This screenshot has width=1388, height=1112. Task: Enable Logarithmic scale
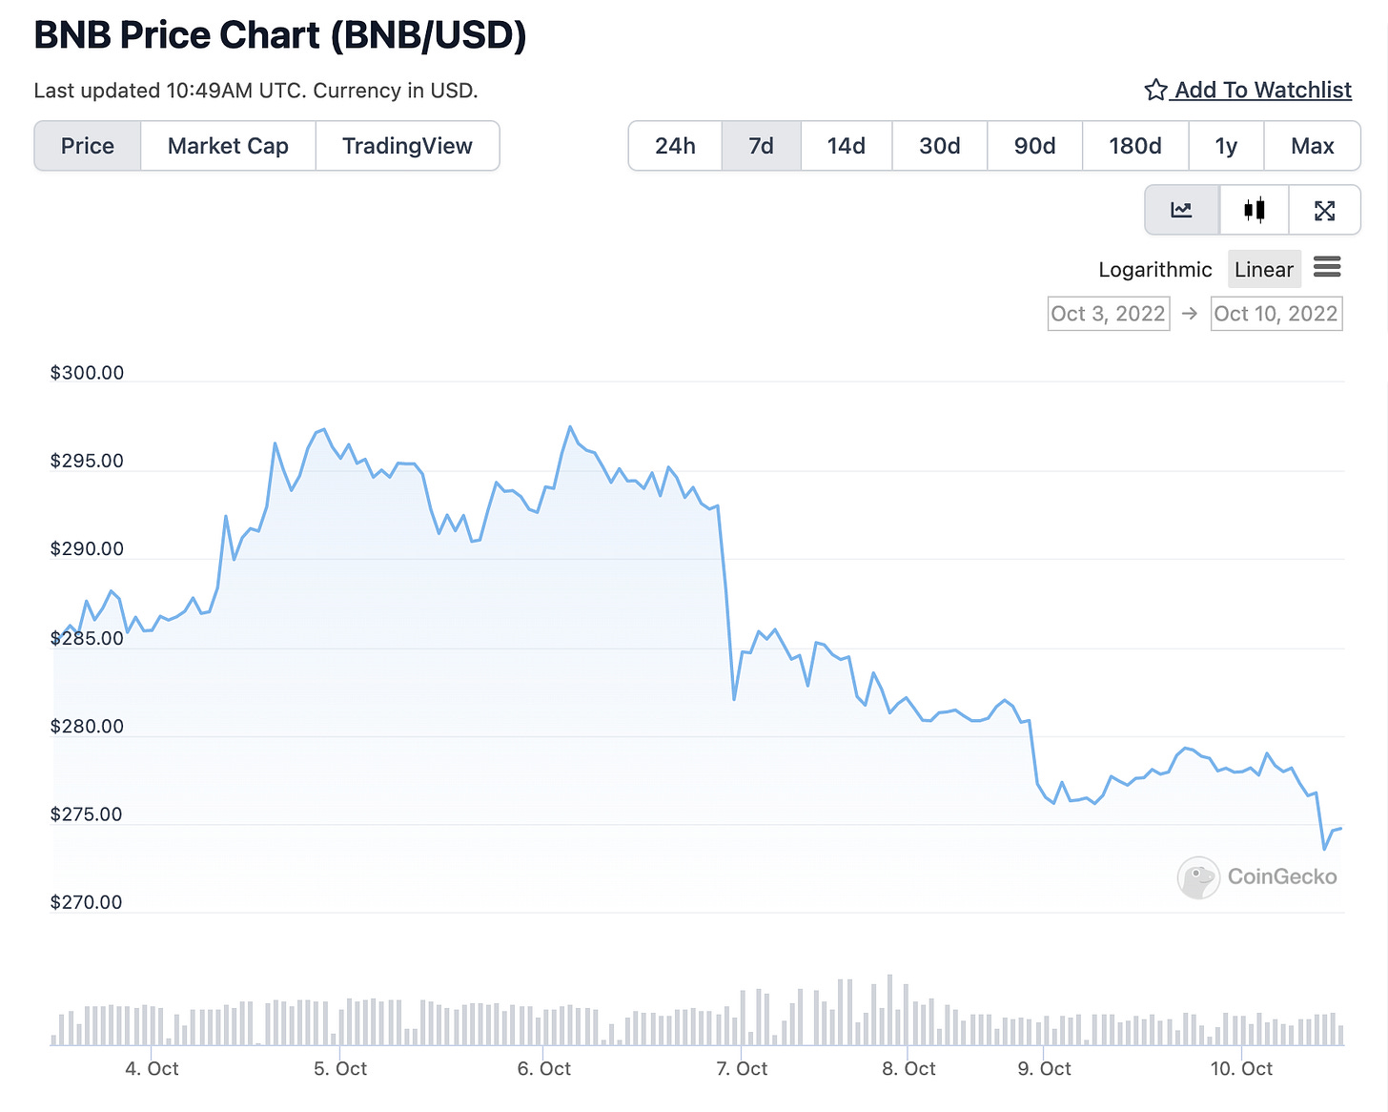pos(1154,270)
